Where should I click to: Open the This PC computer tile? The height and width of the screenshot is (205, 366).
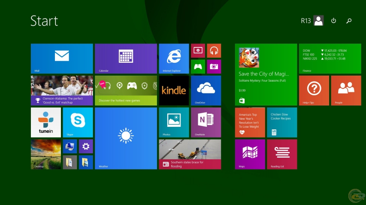tap(70, 146)
